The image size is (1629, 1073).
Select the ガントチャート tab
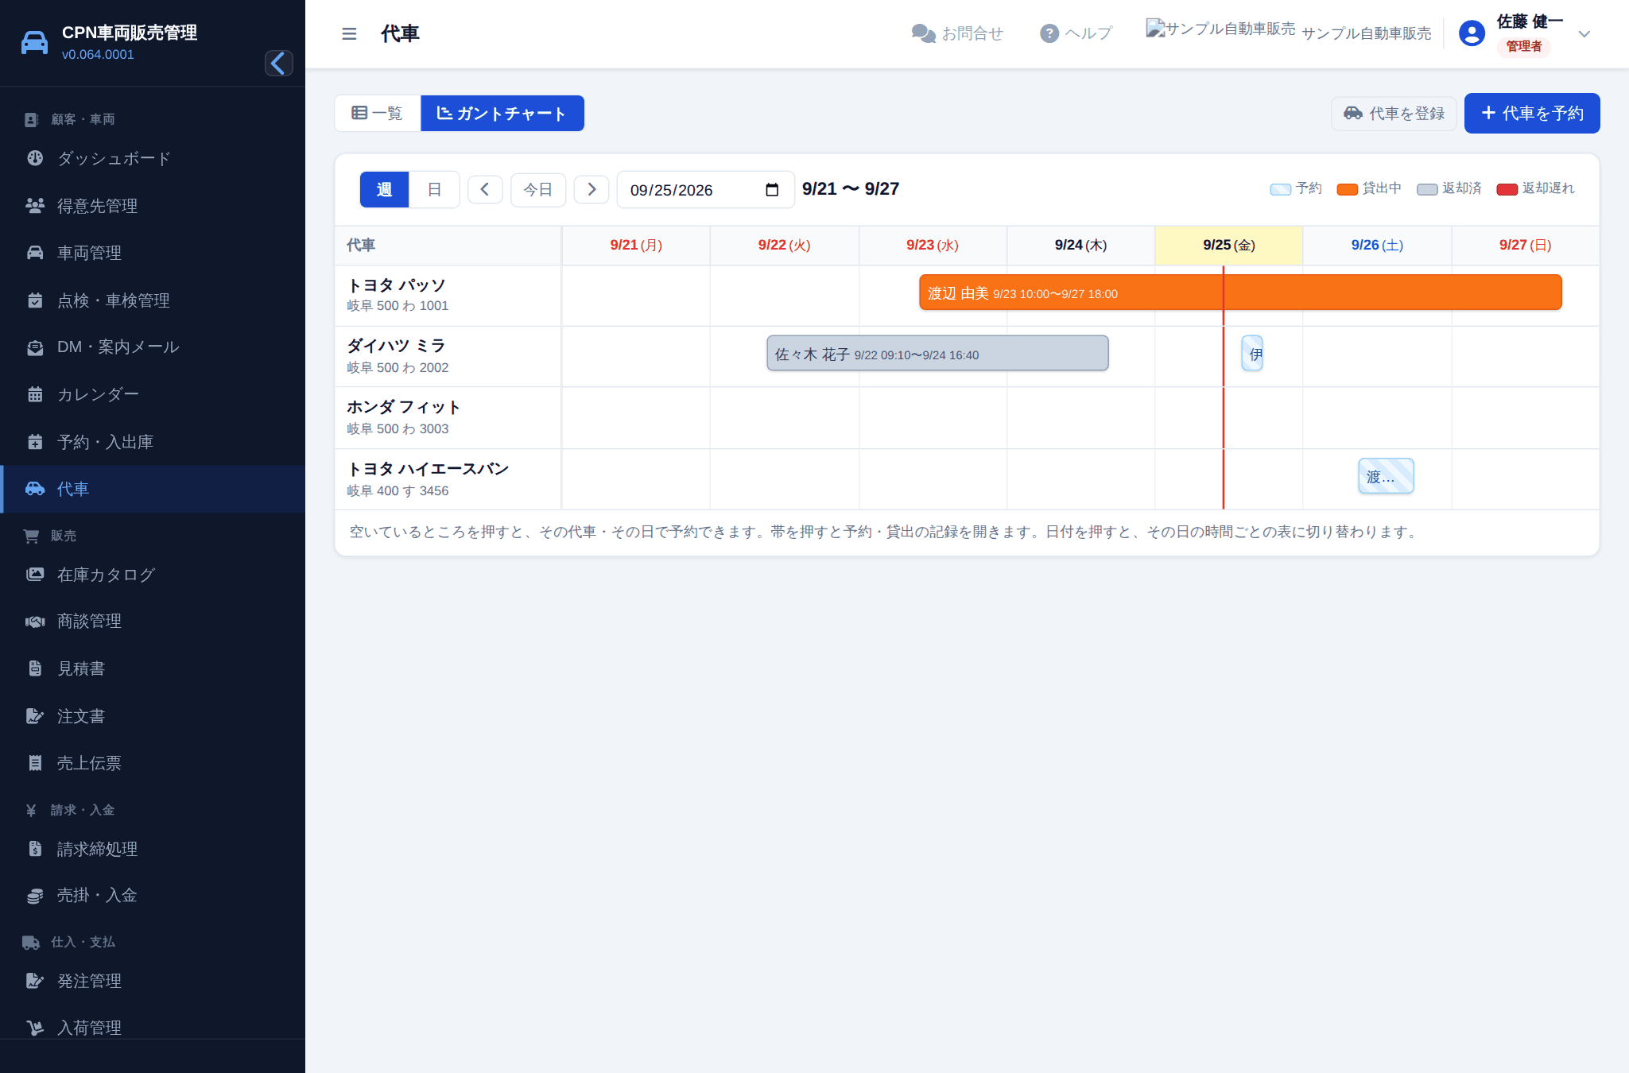pos(502,113)
